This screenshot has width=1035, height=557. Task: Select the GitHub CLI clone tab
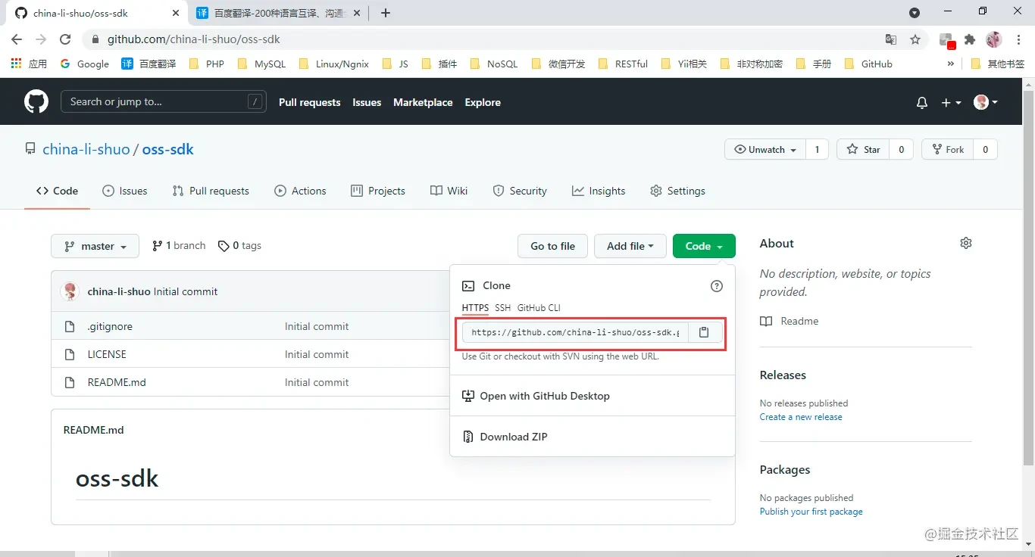tap(539, 308)
